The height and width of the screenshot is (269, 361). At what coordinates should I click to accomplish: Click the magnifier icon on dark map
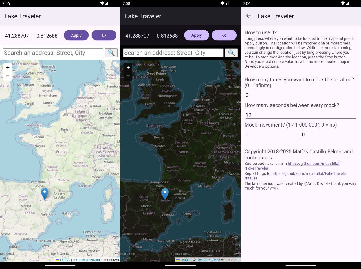click(231, 53)
